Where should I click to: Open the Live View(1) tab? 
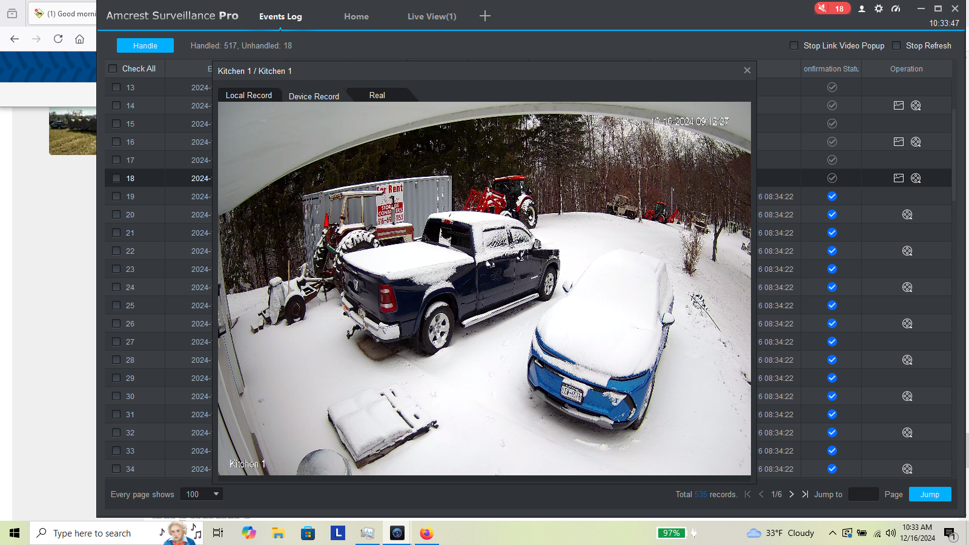tap(431, 16)
